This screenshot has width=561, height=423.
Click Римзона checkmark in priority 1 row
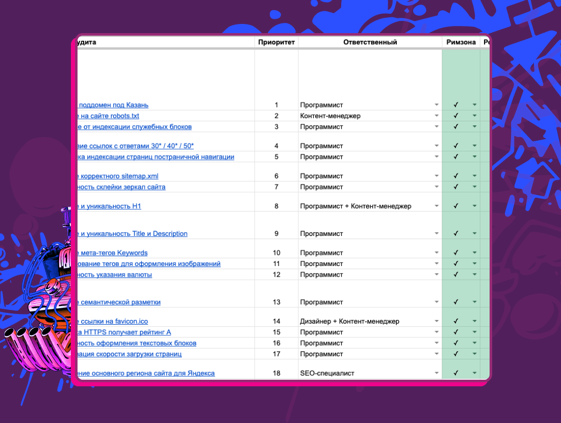pos(456,105)
